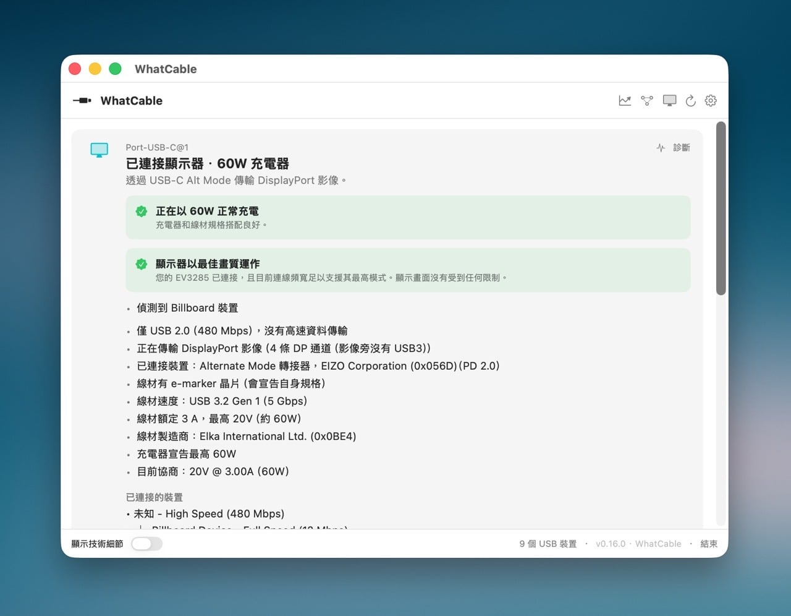The height and width of the screenshot is (616, 791).
Task: Click the 線材製造商 Elka International line
Action: (x=247, y=436)
